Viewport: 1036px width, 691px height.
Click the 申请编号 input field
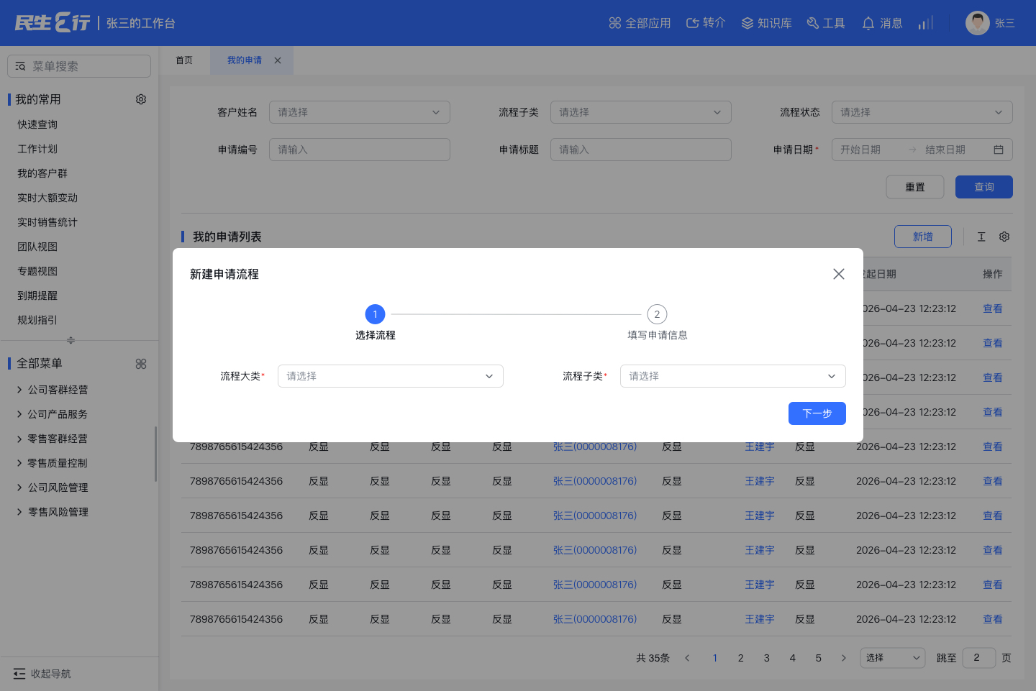click(360, 150)
